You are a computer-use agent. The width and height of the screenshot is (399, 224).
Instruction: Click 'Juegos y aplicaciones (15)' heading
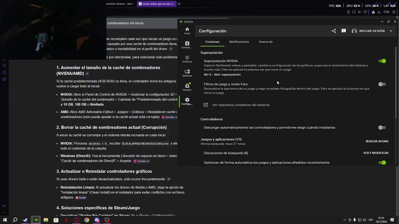[221, 139]
